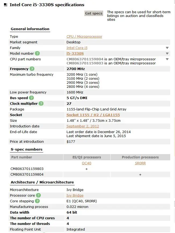Click the Intel Core i5-3330S specifications title
This screenshot has width=175, height=233.
coord(47,5)
